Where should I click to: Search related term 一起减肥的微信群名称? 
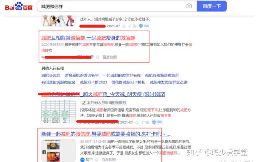[122, 75]
